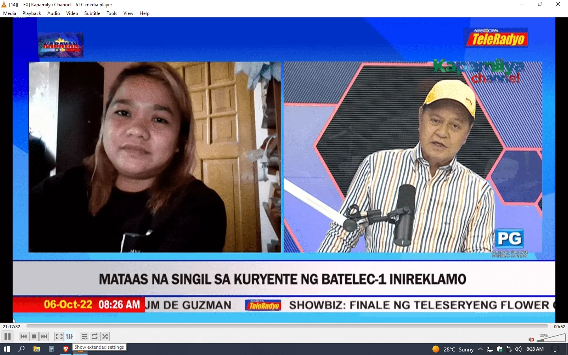Toggle fullscreen video mode

tap(59, 336)
